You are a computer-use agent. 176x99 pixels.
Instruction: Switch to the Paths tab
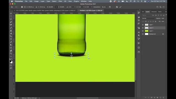[160, 12]
